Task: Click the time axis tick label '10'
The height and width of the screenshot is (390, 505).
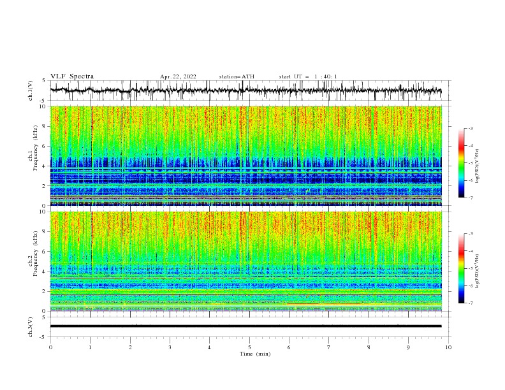Action: point(448,347)
